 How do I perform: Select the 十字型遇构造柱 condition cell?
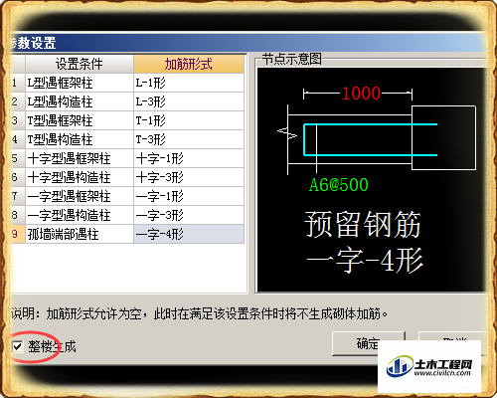(x=80, y=177)
